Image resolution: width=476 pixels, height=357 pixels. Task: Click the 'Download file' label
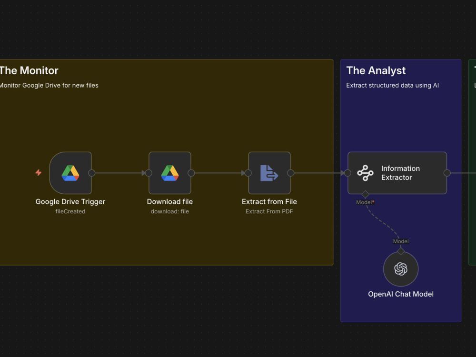point(170,201)
